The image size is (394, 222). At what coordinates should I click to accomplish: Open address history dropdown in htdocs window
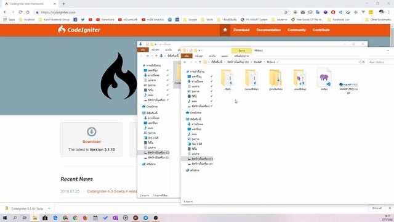pos(360,62)
